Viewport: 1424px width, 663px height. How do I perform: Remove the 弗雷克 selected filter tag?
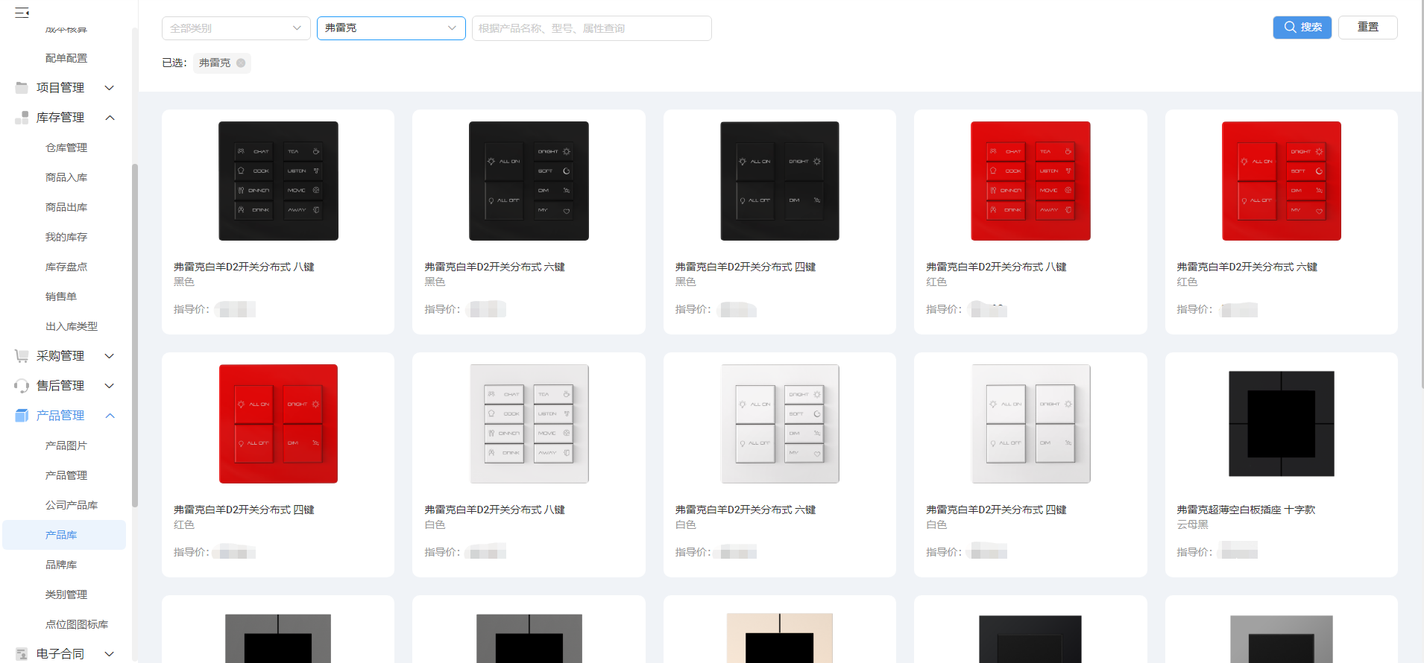tap(241, 63)
